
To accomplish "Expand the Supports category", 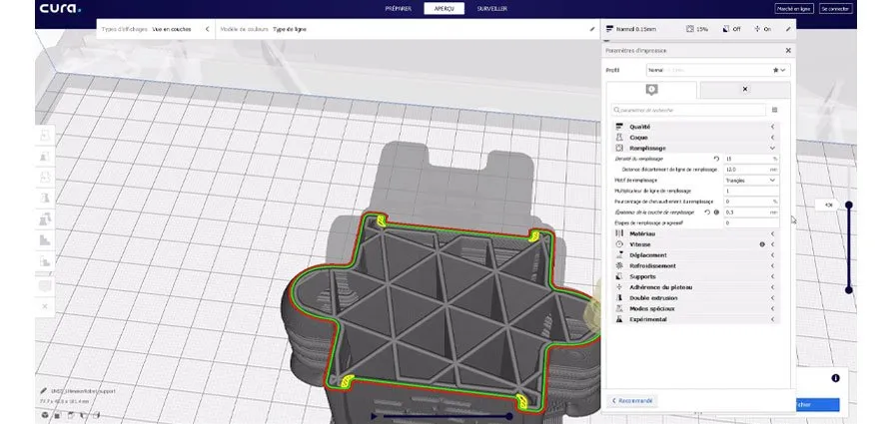I will point(695,276).
